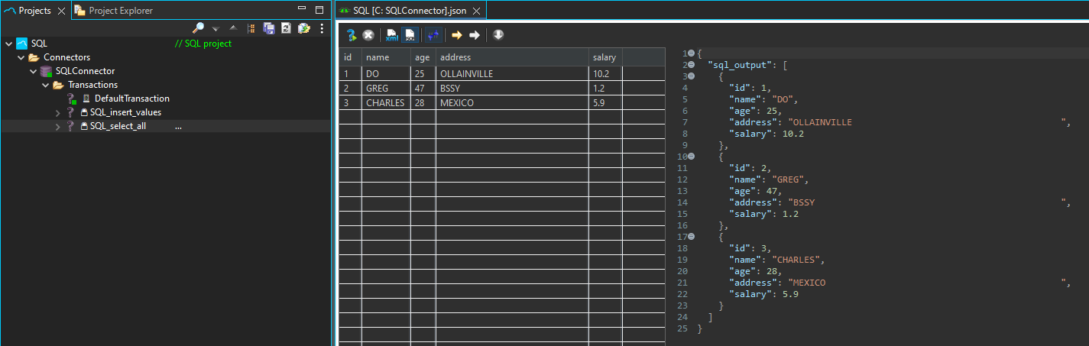The width and height of the screenshot is (1089, 346).
Task: Collapse JSON object at line 3
Action: 691,76
